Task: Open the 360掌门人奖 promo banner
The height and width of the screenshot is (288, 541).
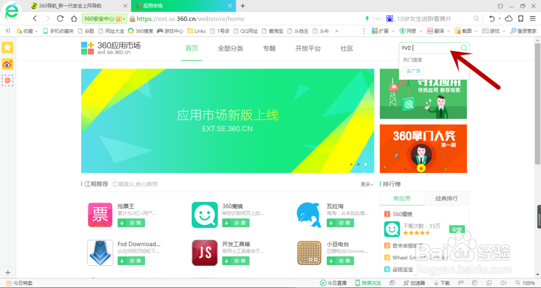Action: (424, 149)
